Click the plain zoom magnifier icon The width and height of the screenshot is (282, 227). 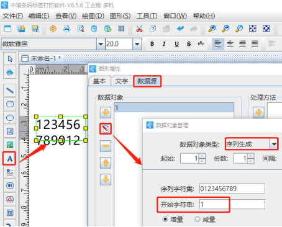coord(239,29)
